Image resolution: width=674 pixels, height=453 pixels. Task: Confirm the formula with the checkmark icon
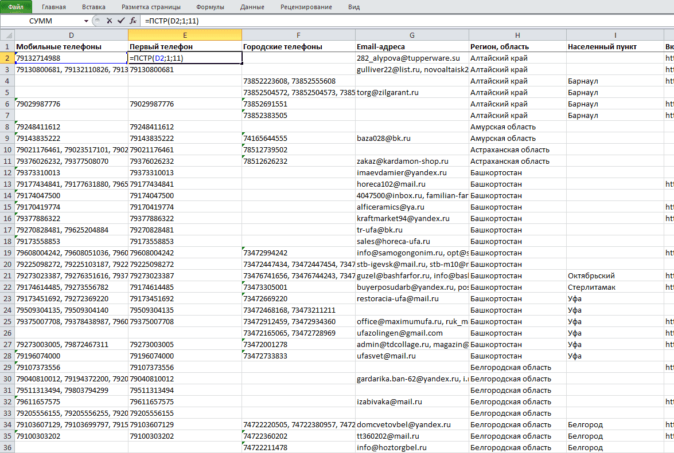click(121, 21)
